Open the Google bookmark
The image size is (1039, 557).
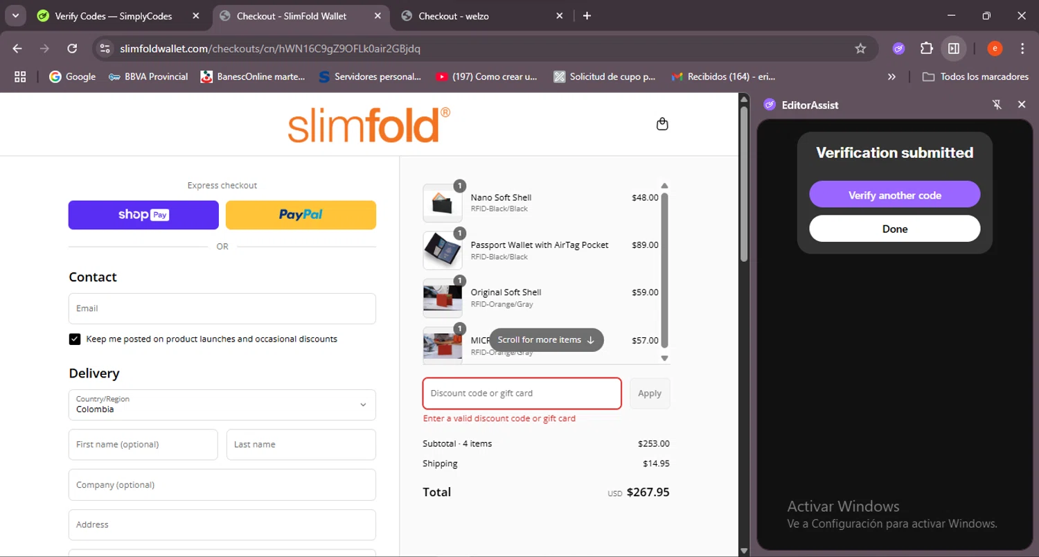click(72, 77)
